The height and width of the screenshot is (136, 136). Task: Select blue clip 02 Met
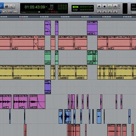(68, 116)
